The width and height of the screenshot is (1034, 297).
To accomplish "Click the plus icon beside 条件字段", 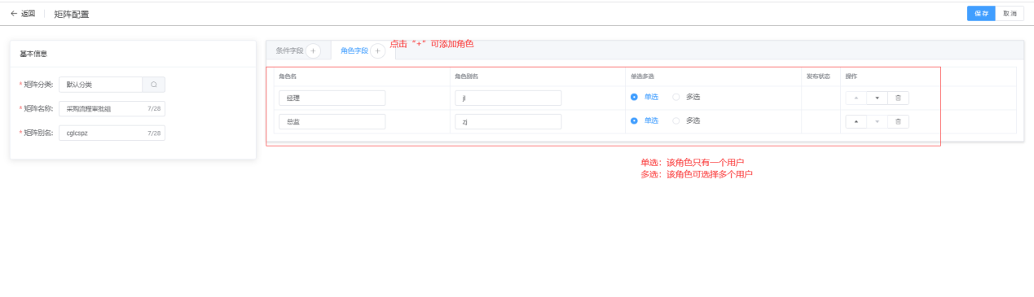I will coord(314,50).
